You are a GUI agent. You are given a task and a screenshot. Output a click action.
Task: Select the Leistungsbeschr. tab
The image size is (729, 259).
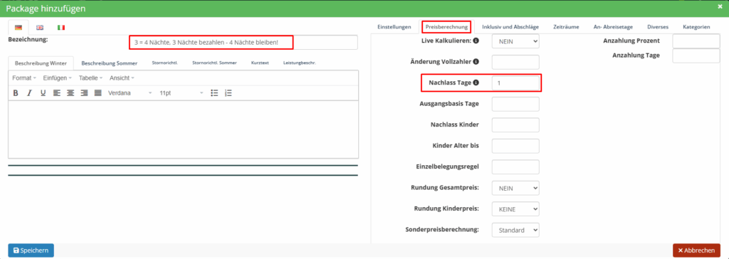pos(300,63)
